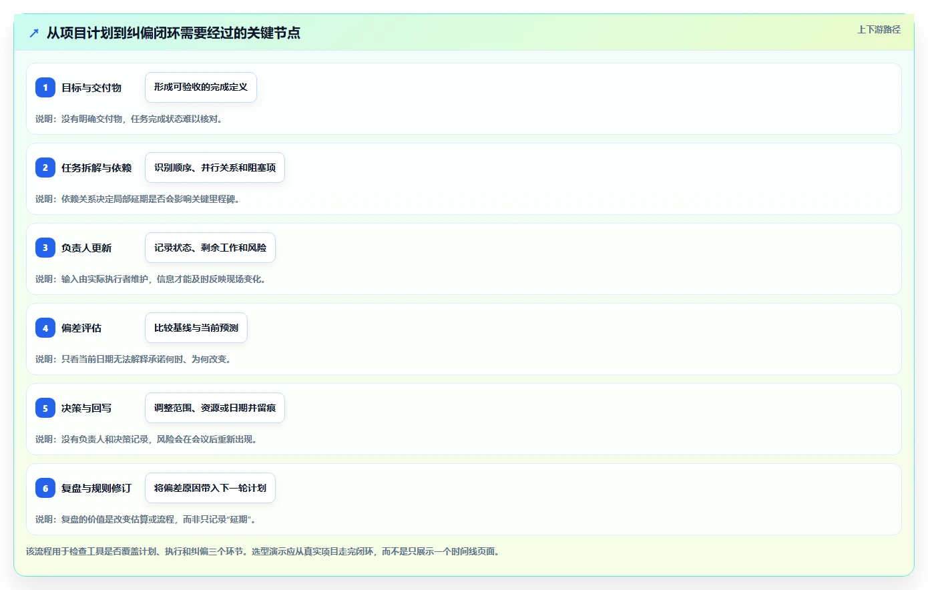Image resolution: width=928 pixels, height=590 pixels.
Task: Click the 复盘与规则修订 step title
Action: pyautogui.click(x=97, y=488)
